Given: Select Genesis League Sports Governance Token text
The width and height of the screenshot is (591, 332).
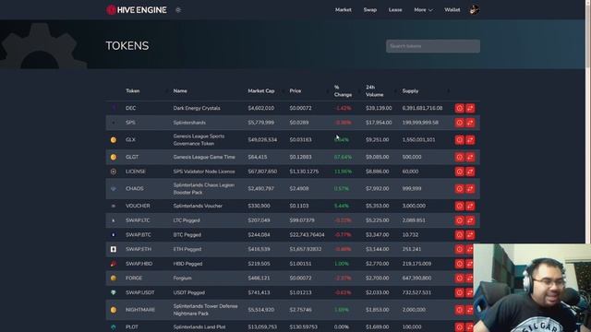Looking at the screenshot, I should tap(199, 140).
